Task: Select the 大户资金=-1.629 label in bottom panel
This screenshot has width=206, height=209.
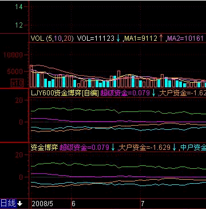Action: [145, 148]
